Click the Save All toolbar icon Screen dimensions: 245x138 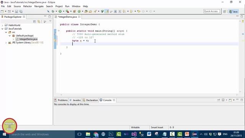click(x=21, y=11)
